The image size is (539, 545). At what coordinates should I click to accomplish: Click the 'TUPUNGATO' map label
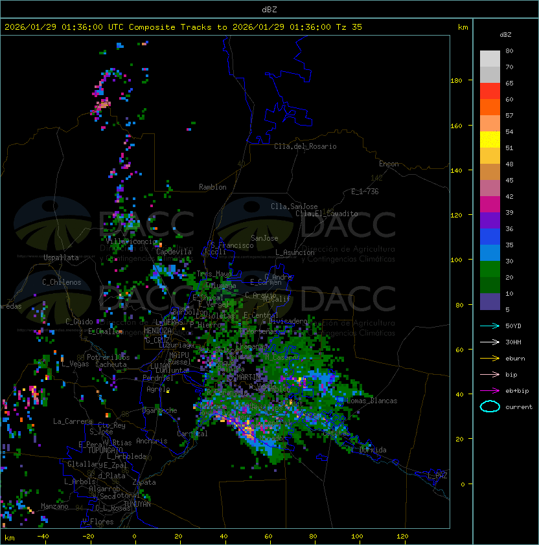[105, 450]
